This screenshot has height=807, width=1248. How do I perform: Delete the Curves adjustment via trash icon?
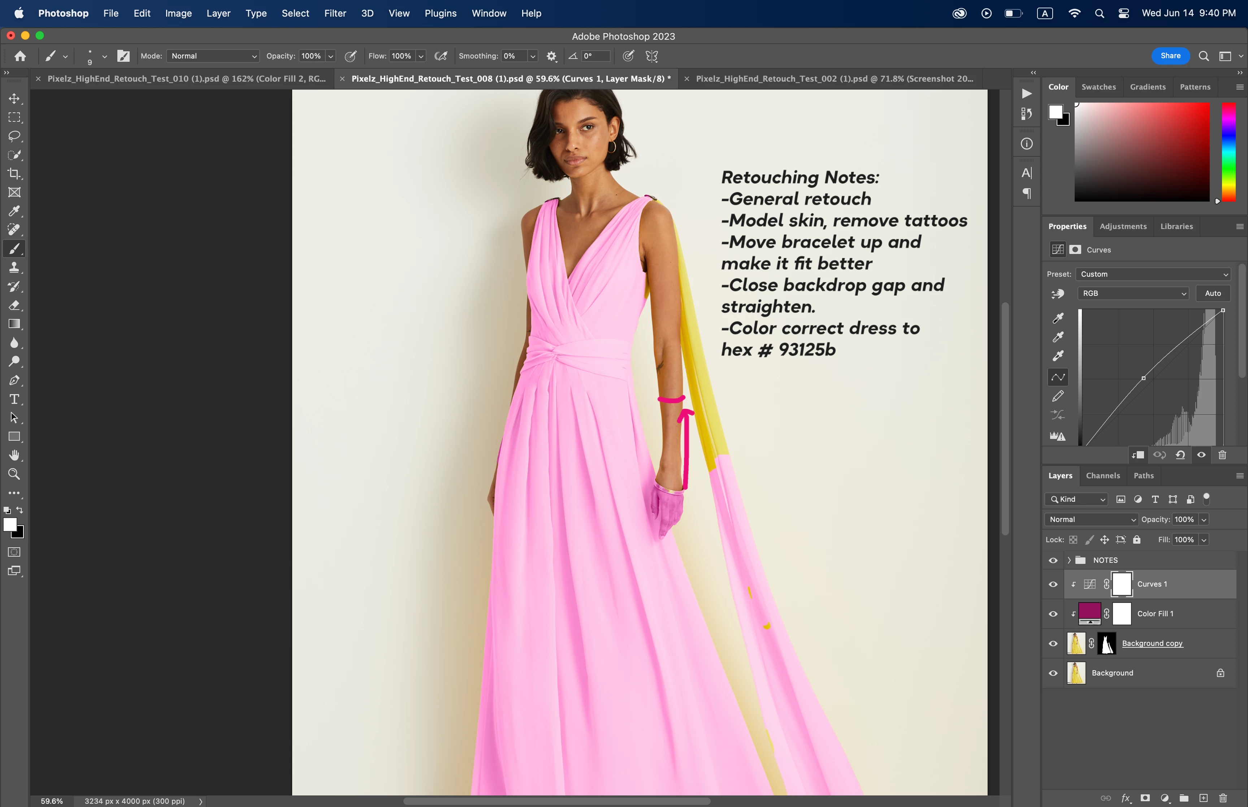(1222, 455)
